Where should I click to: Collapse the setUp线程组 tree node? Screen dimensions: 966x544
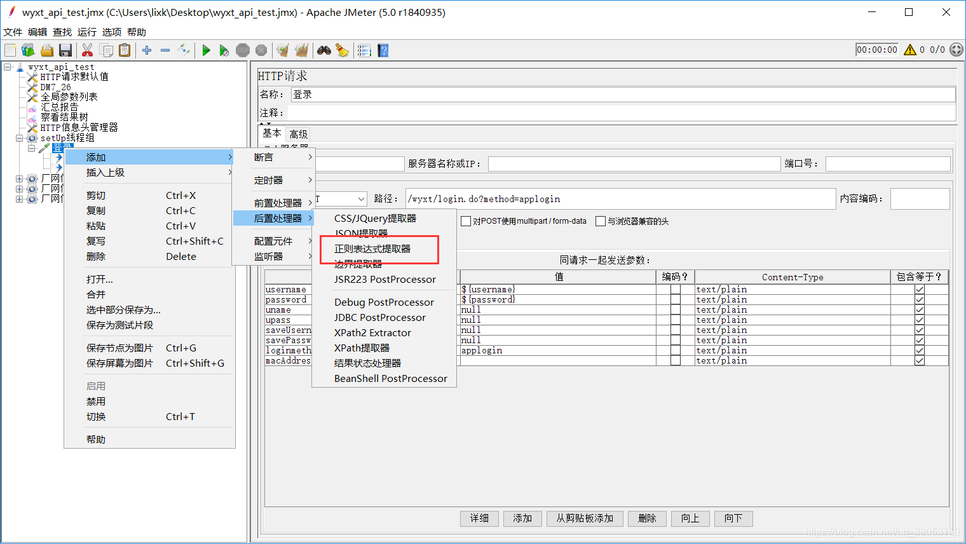(19, 138)
